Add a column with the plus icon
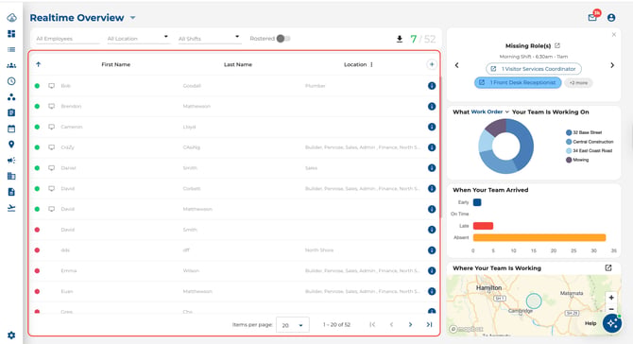The width and height of the screenshot is (633, 344). tap(432, 64)
